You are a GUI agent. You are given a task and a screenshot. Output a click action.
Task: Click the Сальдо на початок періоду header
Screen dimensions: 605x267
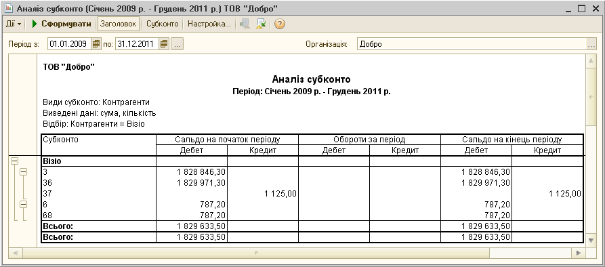pos(227,140)
